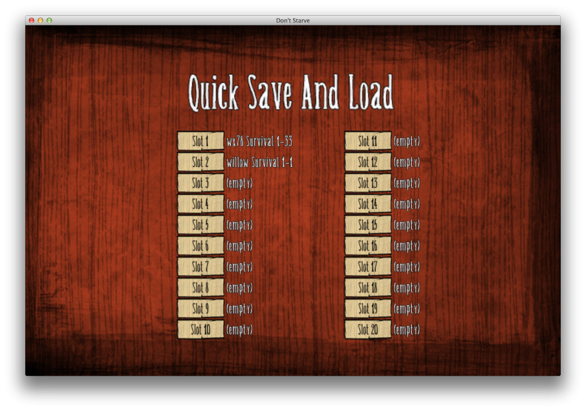Select the Slot 15 button
The width and height of the screenshot is (586, 411).
coord(368,225)
